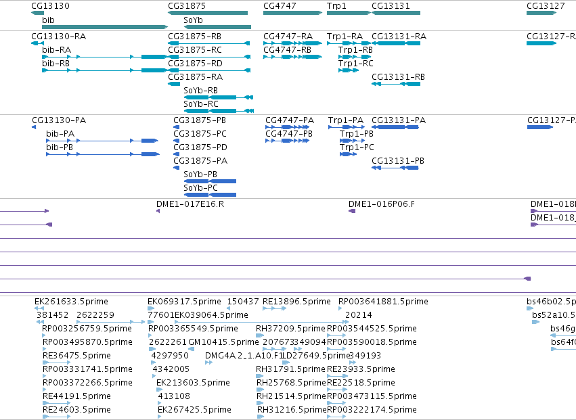Click the CG4747-PB protein label
576x420 pixels.
(x=289, y=134)
